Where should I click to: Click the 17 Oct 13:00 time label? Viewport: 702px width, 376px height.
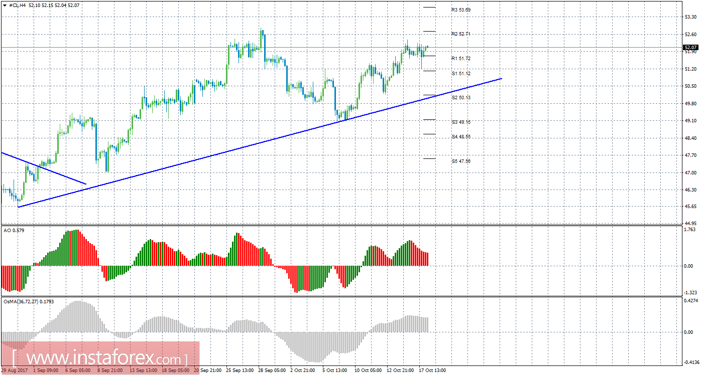click(431, 370)
